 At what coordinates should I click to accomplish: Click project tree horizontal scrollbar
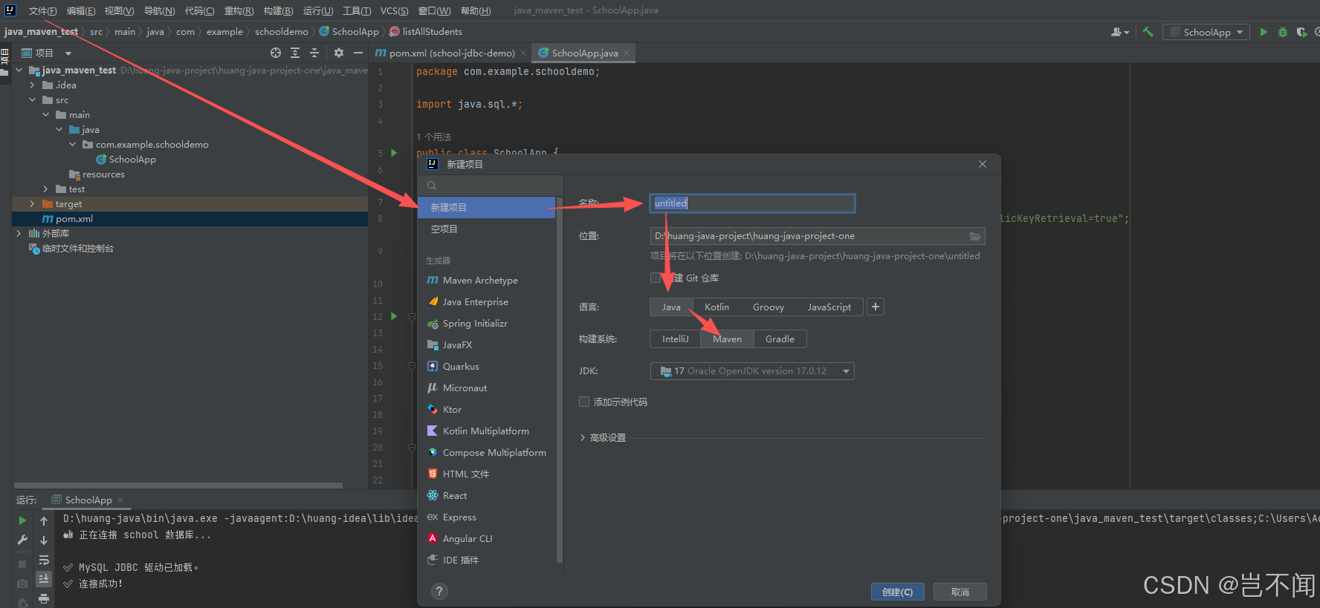tap(178, 486)
